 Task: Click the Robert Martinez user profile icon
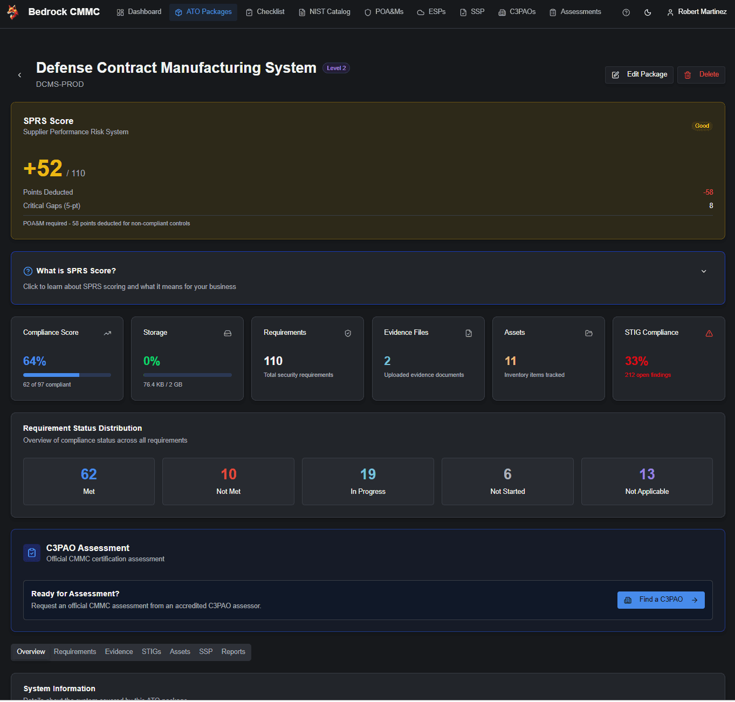pyautogui.click(x=670, y=11)
